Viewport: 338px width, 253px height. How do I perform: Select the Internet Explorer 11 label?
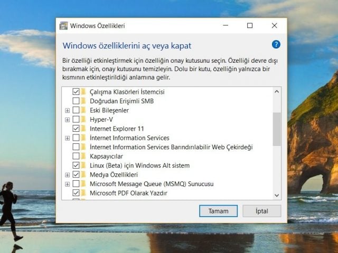(x=117, y=129)
